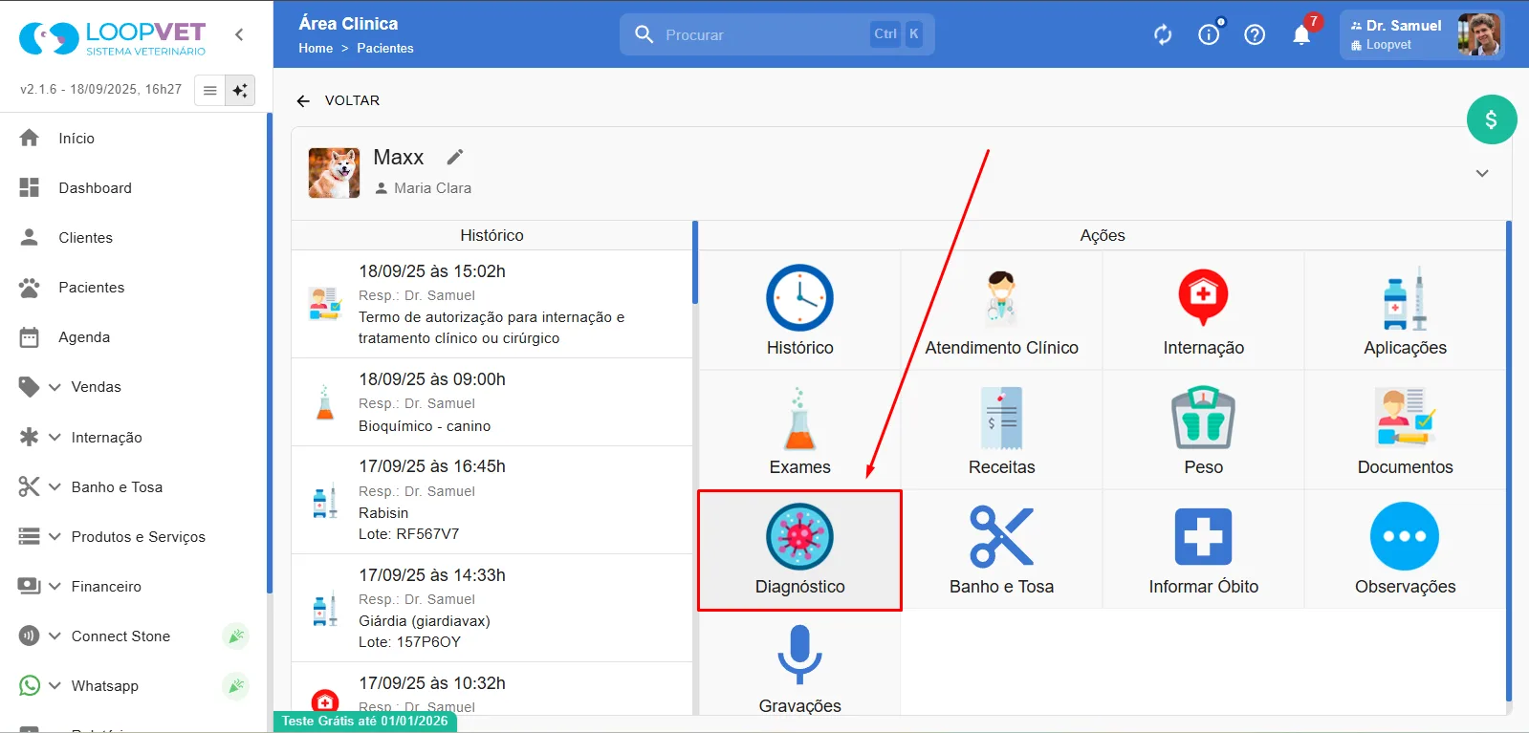Expand the Connect Stone sidebar menu
The height and width of the screenshot is (733, 1529).
point(134,636)
